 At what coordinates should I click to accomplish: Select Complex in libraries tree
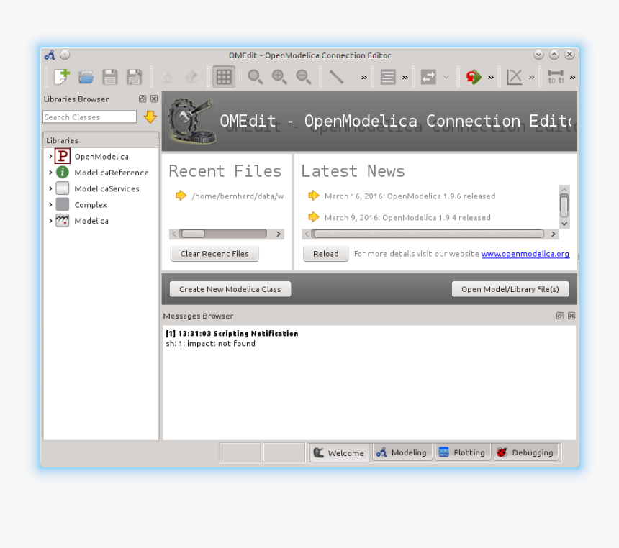(91, 205)
